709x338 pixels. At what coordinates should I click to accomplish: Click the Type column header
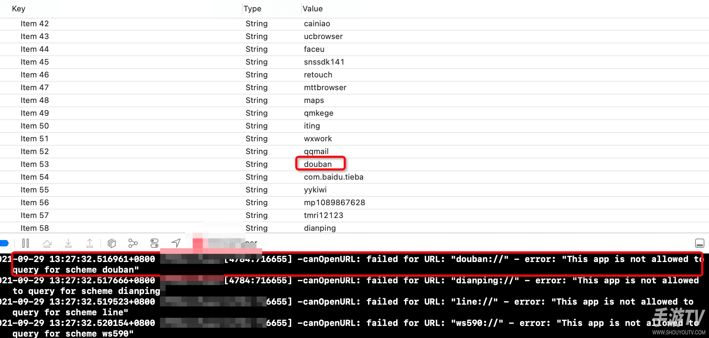point(252,9)
